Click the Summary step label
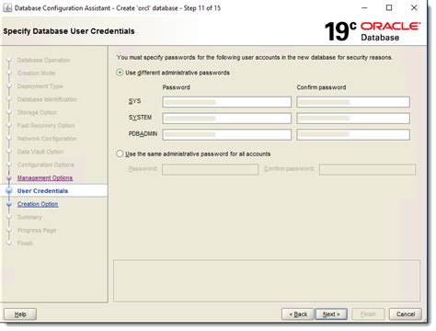This screenshot has width=436, height=331. pos(29,217)
